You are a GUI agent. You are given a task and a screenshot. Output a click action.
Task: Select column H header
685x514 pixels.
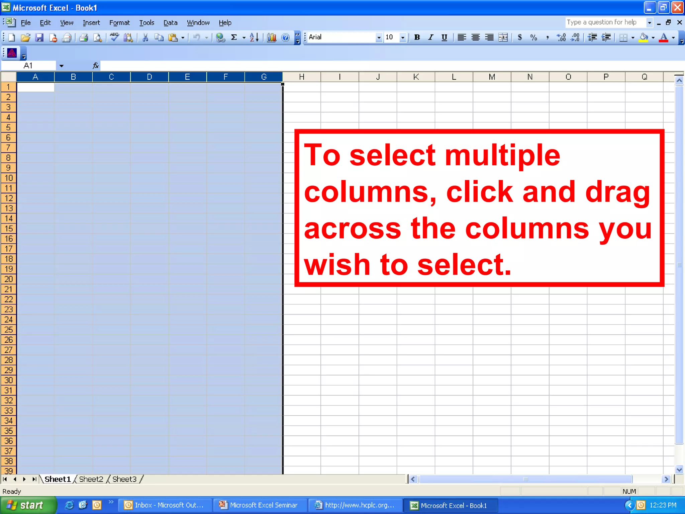click(302, 77)
